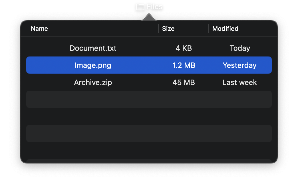Select the Image.png file name
298x186 pixels.
[x=93, y=65]
